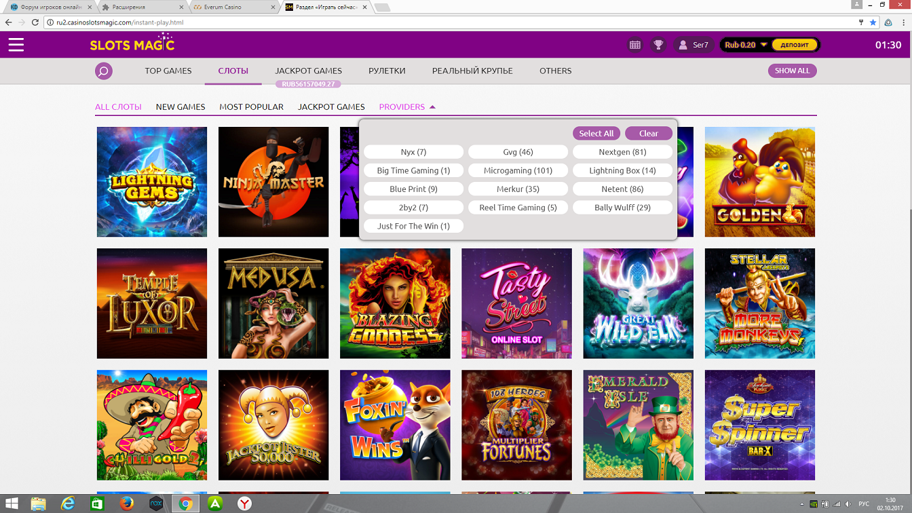912x513 pixels.
Task: Open the New Games filter link
Action: [x=180, y=107]
